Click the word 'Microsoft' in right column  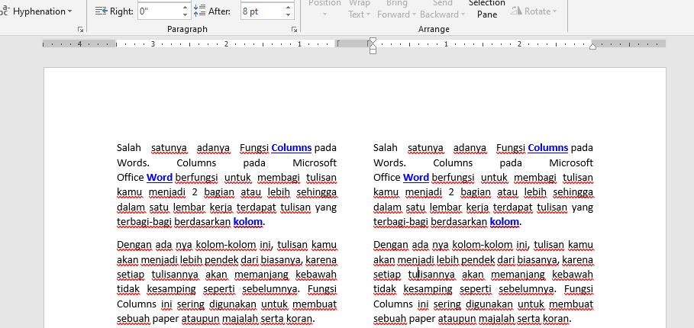(x=571, y=162)
